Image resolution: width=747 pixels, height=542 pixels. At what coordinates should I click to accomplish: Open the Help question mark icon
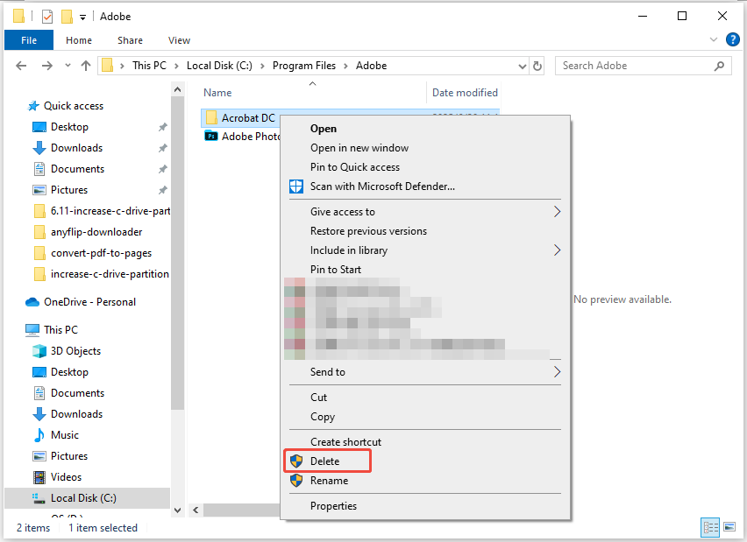(x=733, y=39)
